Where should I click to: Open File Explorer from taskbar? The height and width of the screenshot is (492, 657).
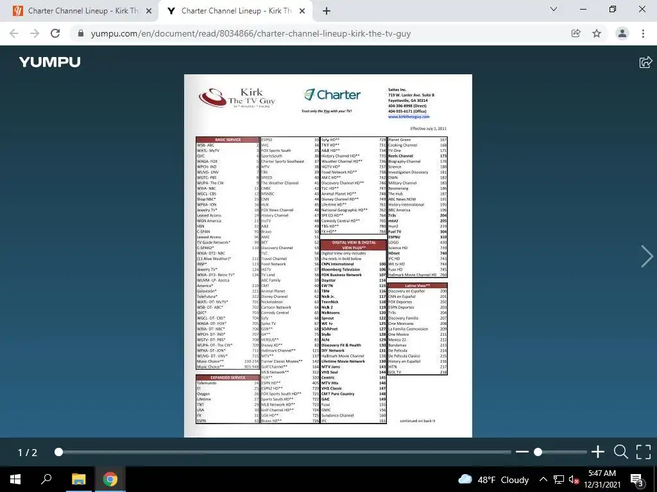pyautogui.click(x=78, y=479)
